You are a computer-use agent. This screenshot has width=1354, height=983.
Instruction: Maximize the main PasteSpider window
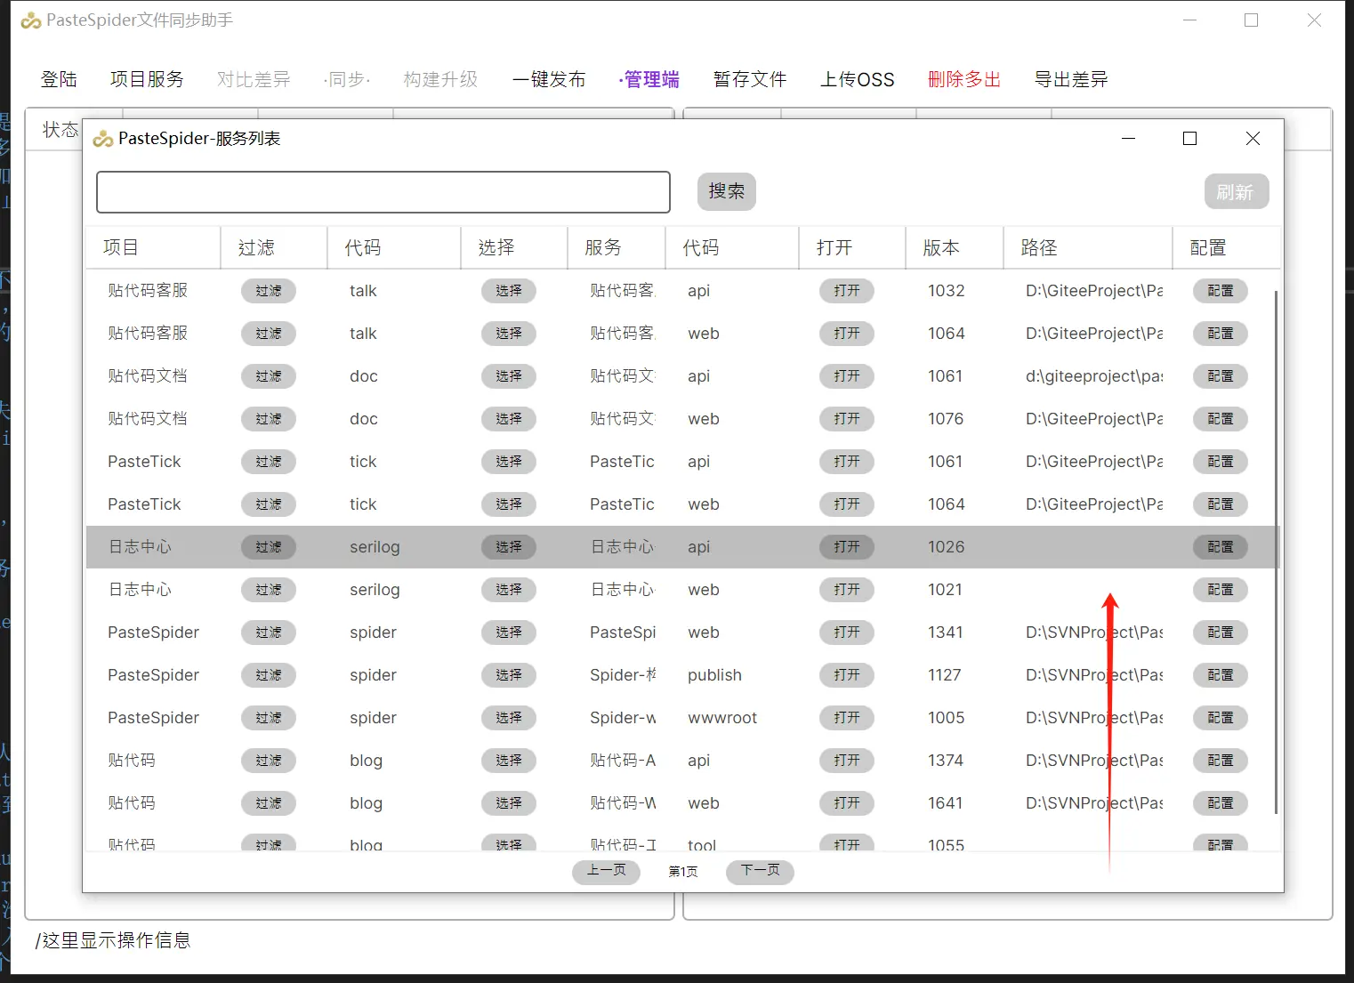coord(1251,20)
